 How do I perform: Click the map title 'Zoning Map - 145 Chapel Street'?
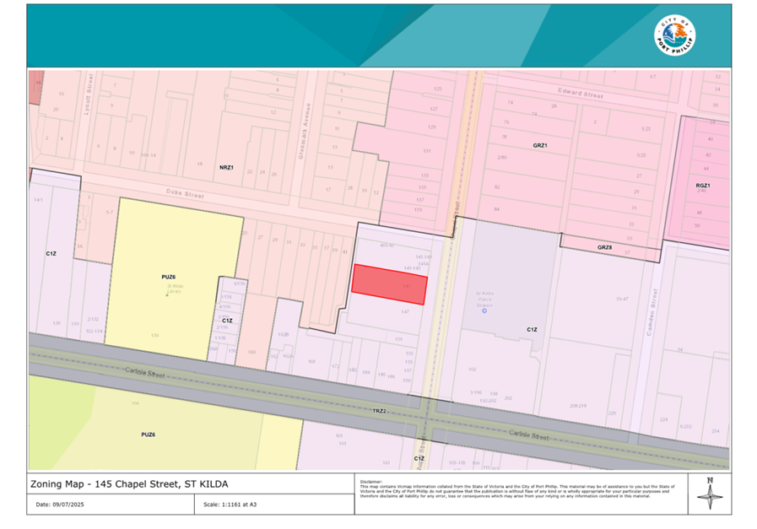129,483
